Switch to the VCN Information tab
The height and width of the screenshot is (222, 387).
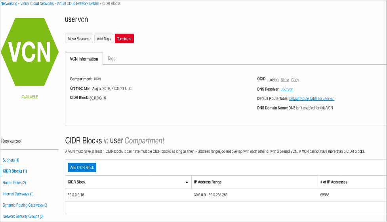84,59
